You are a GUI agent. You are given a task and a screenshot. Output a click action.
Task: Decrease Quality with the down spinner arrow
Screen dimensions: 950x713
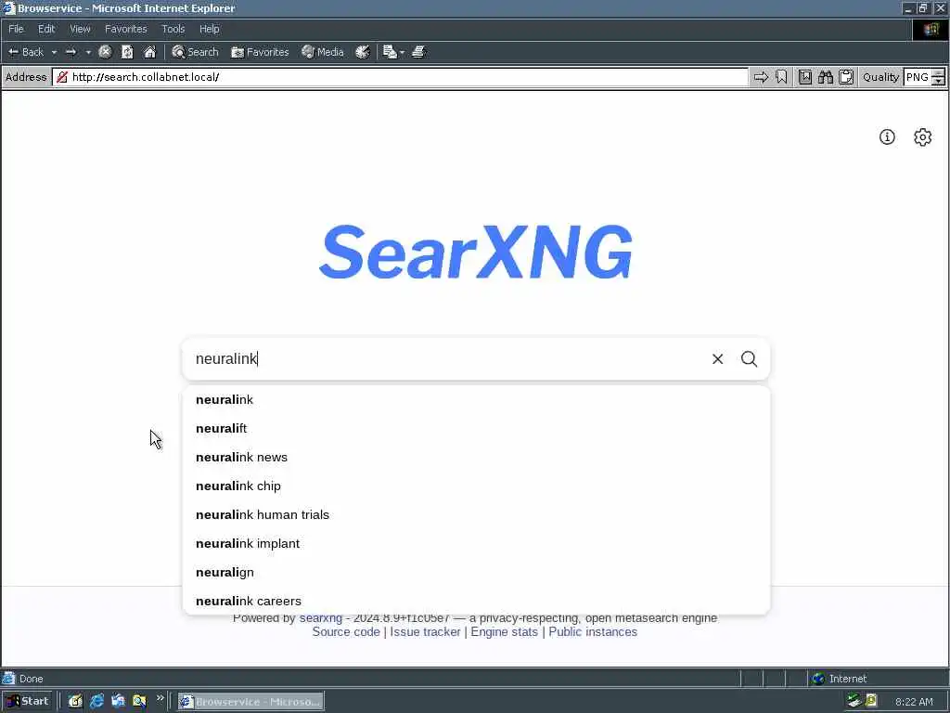click(x=938, y=82)
